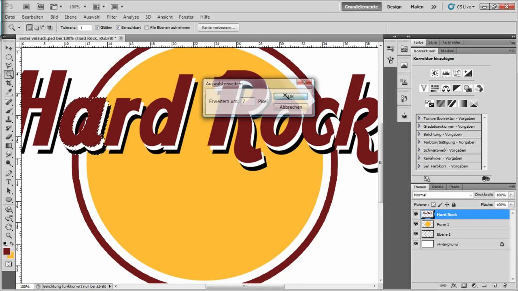518x291 pixels.
Task: Click the background color swatch
Action: click(x=12, y=255)
